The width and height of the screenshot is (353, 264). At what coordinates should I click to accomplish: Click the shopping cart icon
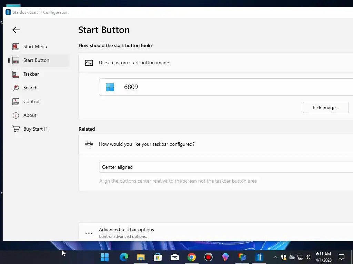click(16, 129)
